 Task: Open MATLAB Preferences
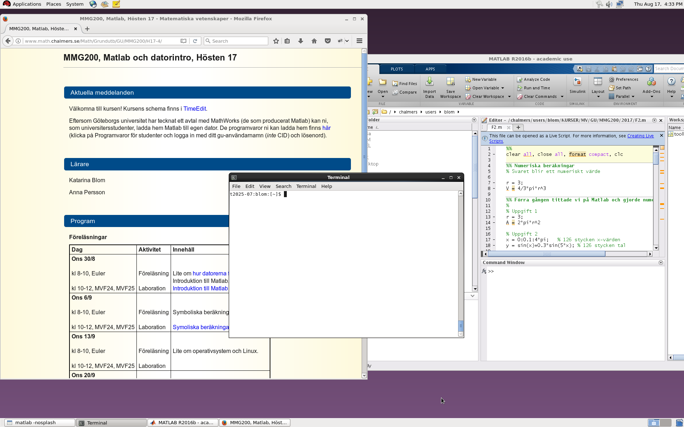[x=624, y=79]
